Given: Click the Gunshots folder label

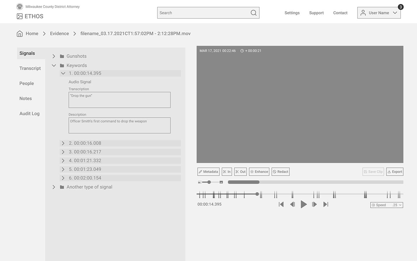Looking at the screenshot, I should coord(76,56).
